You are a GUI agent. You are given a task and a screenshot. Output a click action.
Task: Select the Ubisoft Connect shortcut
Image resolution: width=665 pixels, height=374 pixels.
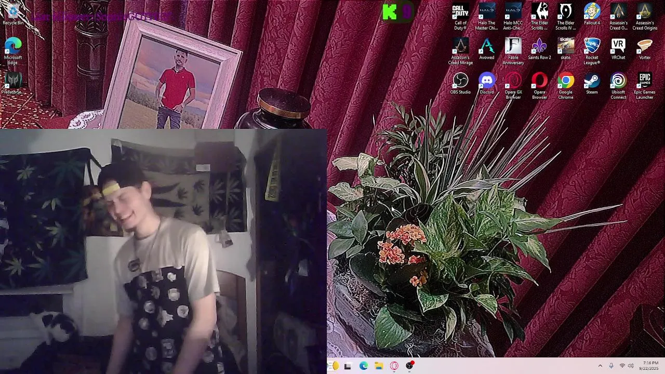[x=618, y=86]
